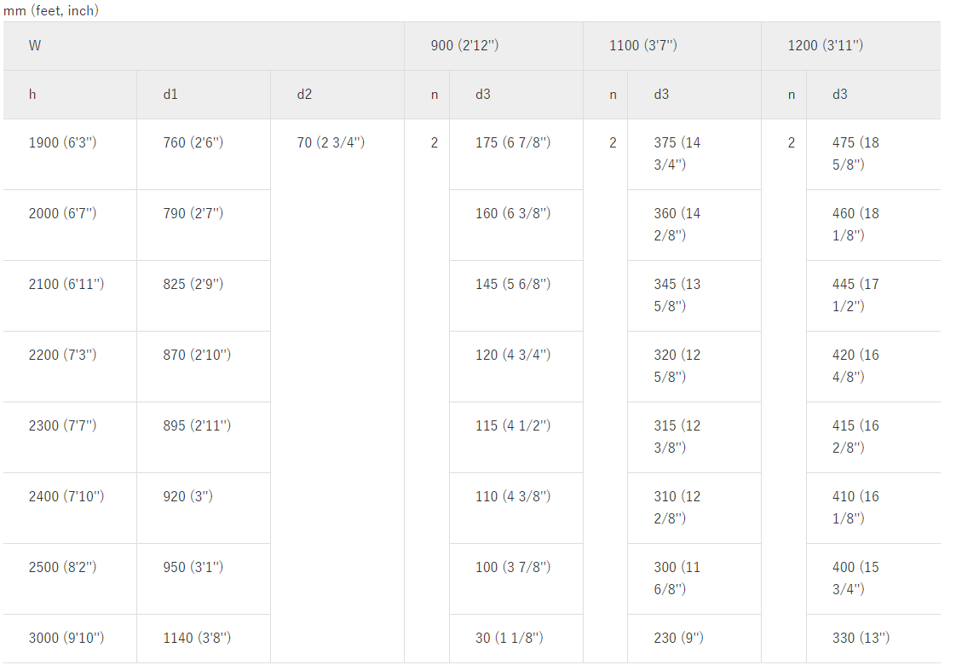Click the 1900 (6'3'') height cell
Screen dimensions: 956x665
pos(62,143)
